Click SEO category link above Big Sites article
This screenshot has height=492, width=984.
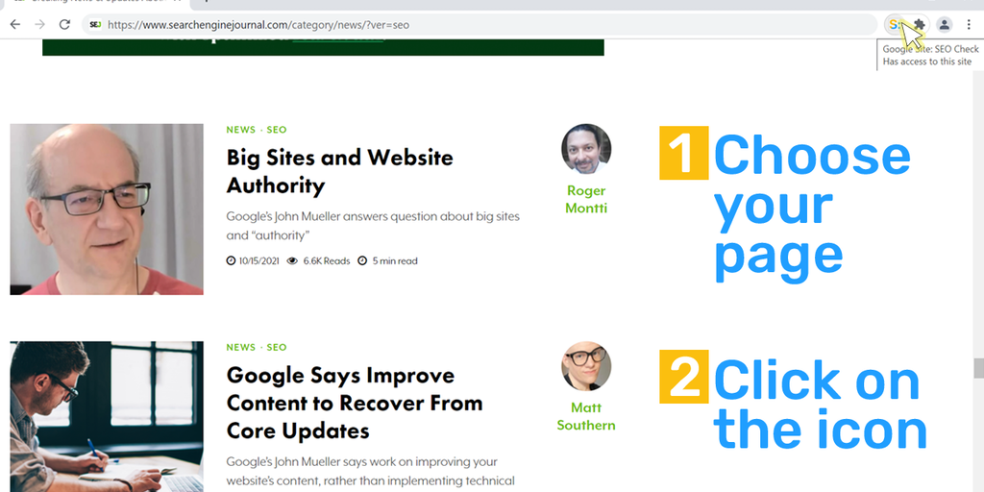pyautogui.click(x=277, y=130)
